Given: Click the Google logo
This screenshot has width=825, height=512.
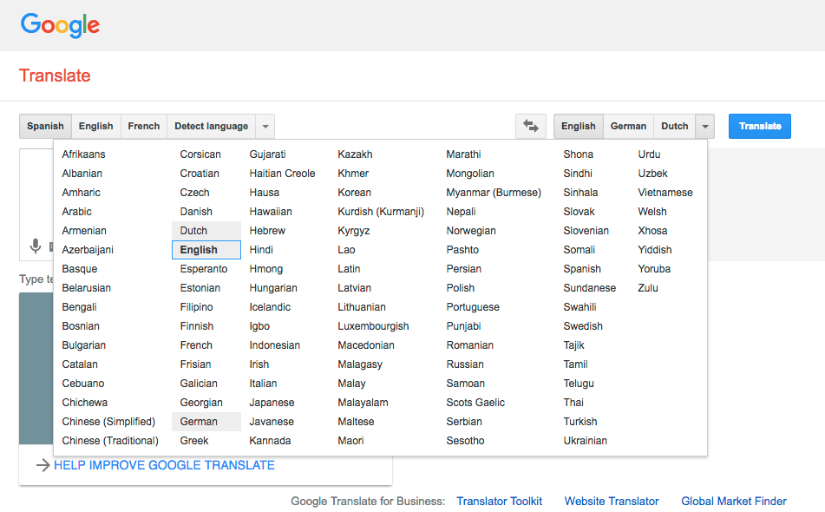Looking at the screenshot, I should point(59,26).
